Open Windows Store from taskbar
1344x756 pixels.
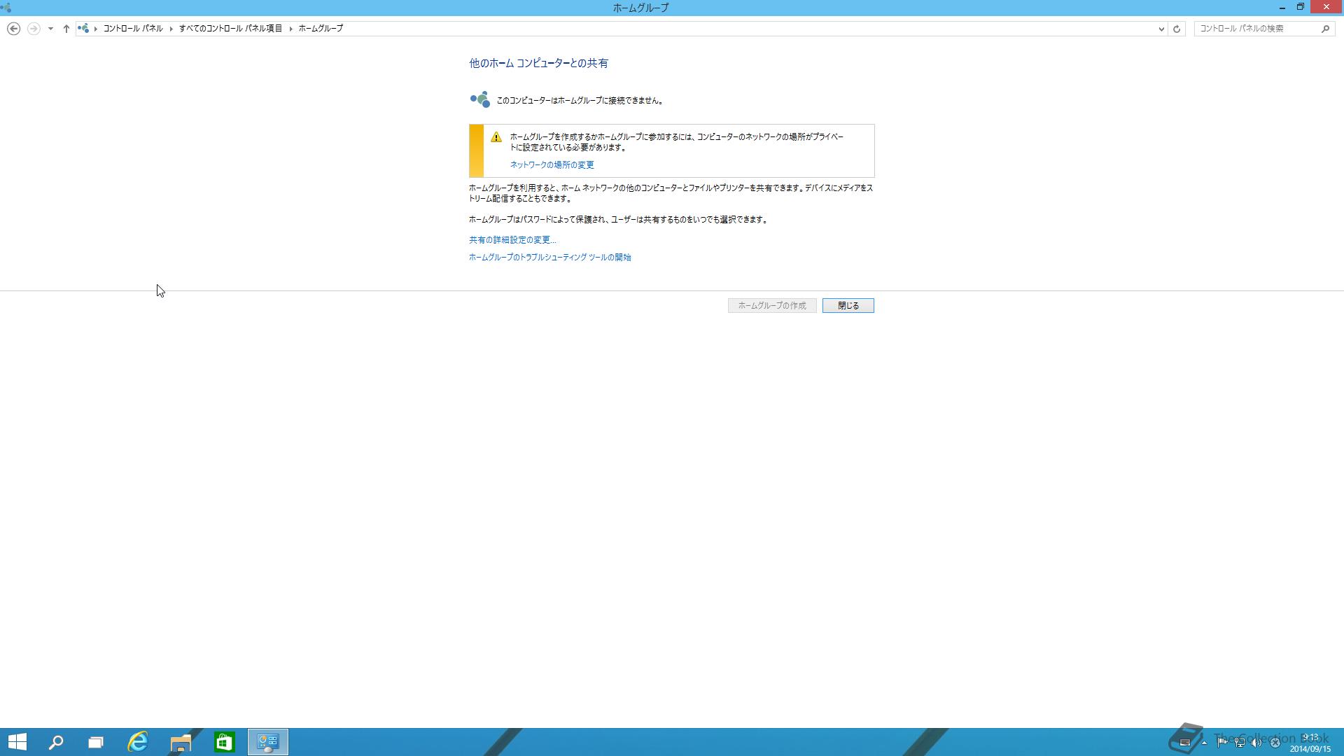[x=224, y=742]
